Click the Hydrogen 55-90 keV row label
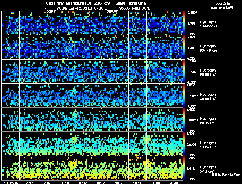 [x=208, y=73]
